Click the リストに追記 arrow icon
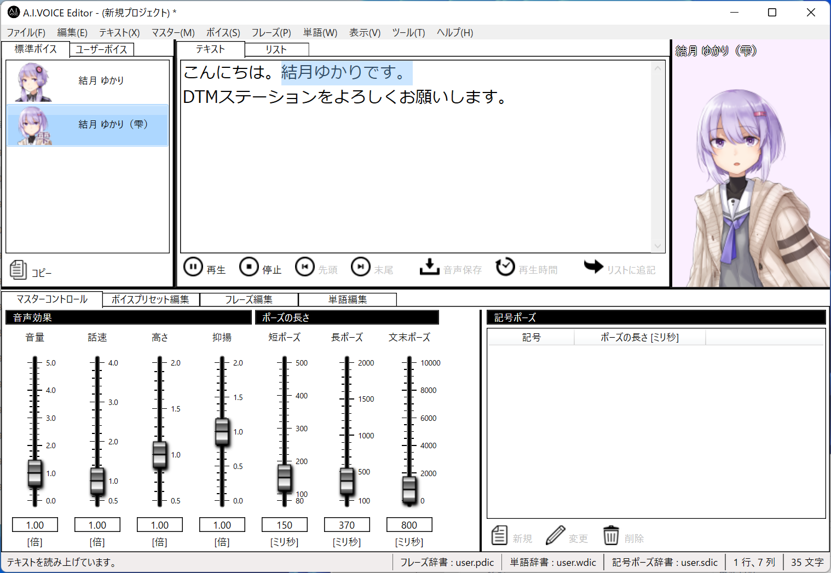The image size is (831, 573). coord(593,267)
